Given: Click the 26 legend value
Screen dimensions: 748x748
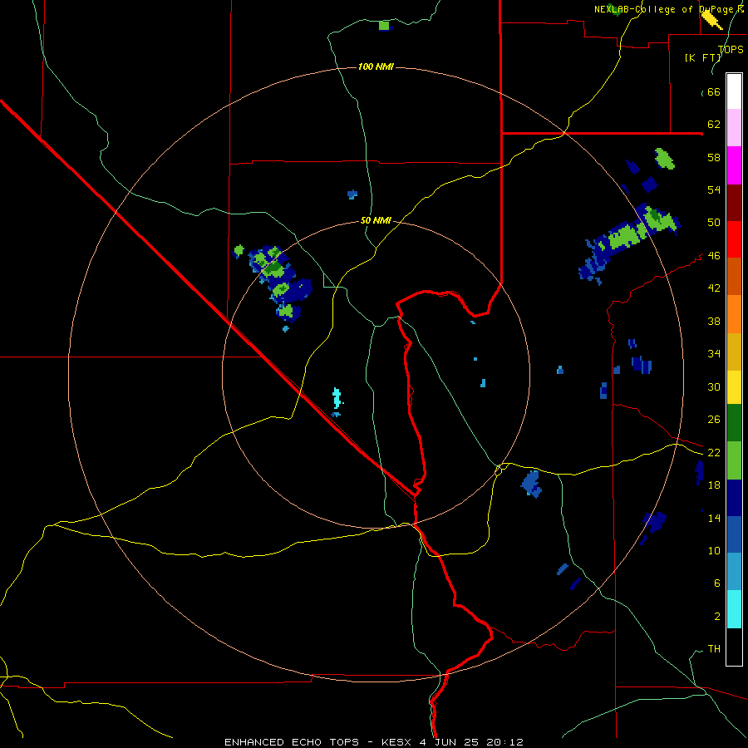Looking at the screenshot, I should [714, 420].
